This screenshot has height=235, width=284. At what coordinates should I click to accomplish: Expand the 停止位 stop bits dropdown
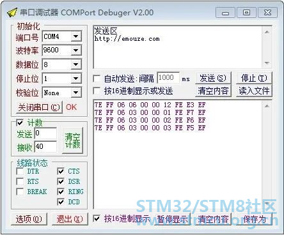coord(75,79)
